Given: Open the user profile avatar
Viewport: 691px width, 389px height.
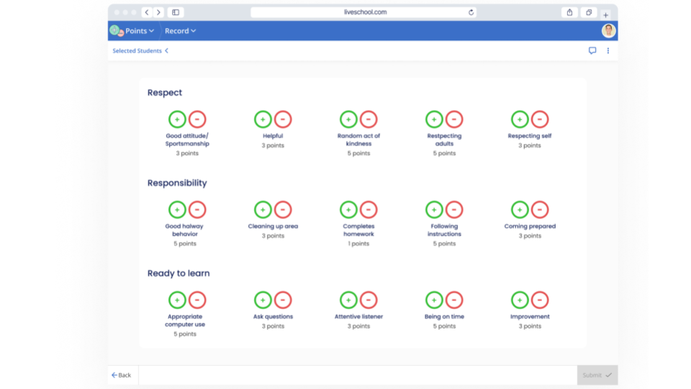Looking at the screenshot, I should tap(609, 30).
